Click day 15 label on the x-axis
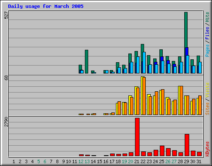Screen dimensions: 212x166 coord(99,161)
